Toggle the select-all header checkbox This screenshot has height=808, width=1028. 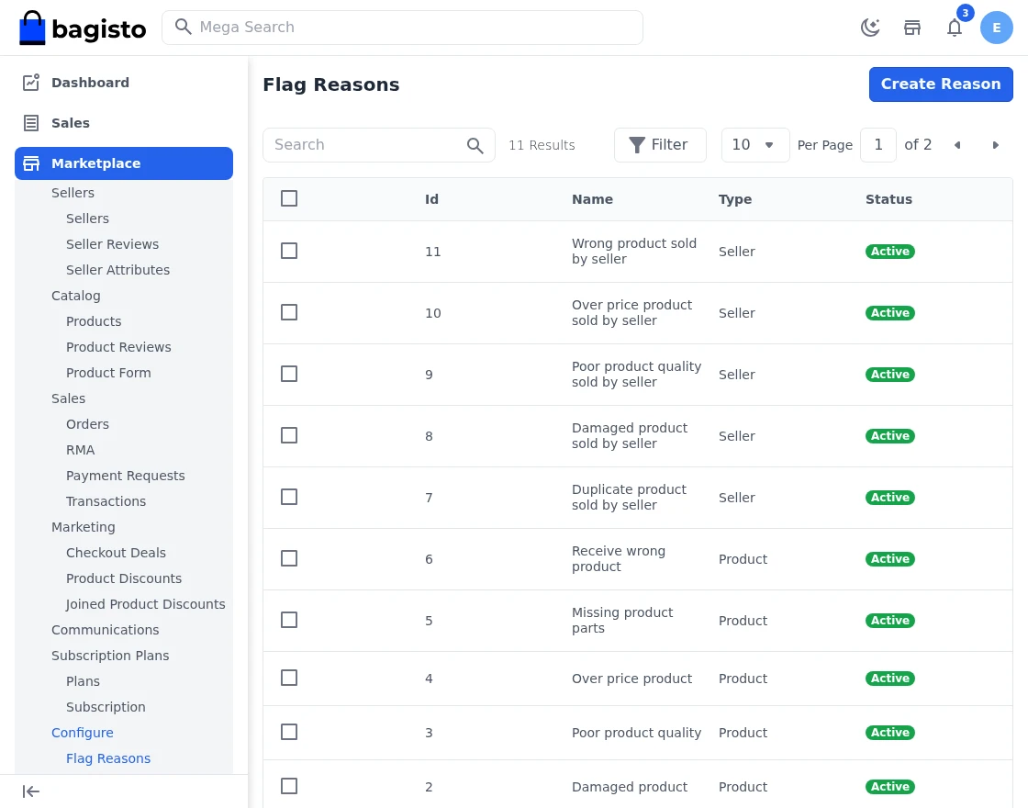289,198
